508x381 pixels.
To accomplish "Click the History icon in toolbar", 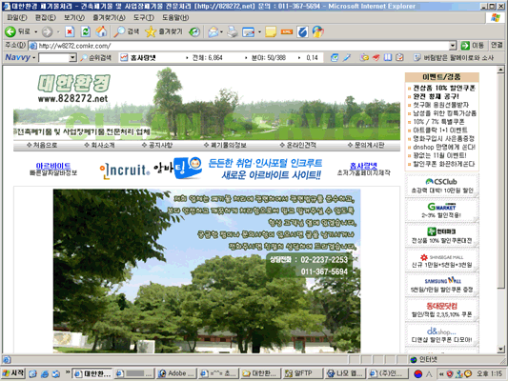I will click(x=194, y=31).
